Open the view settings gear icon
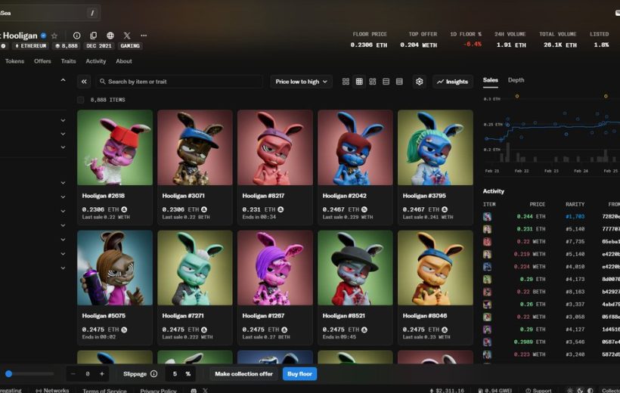This screenshot has width=620, height=393. [x=420, y=82]
